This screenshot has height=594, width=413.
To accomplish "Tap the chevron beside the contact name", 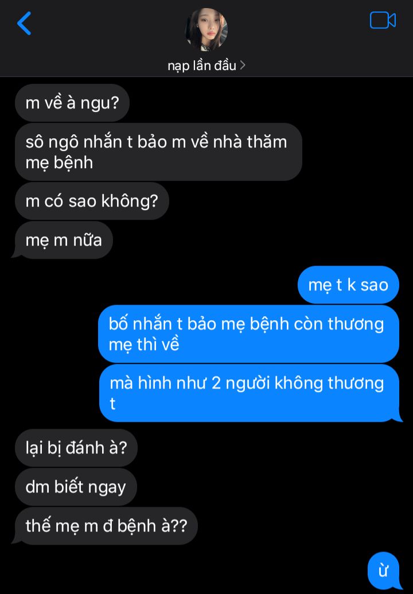I will tap(243, 65).
